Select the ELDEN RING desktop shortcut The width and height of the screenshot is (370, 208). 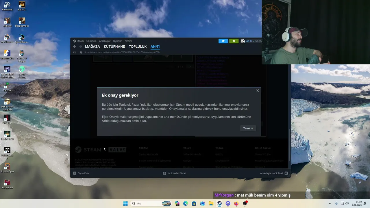point(7,136)
